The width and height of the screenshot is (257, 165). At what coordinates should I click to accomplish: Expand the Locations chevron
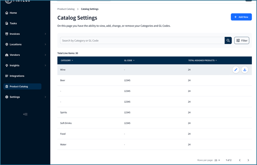coord(45,44)
